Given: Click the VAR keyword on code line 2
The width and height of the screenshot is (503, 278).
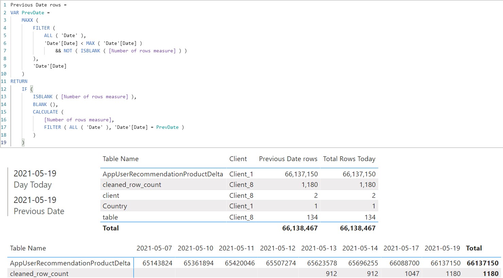Looking at the screenshot, I should point(15,13).
